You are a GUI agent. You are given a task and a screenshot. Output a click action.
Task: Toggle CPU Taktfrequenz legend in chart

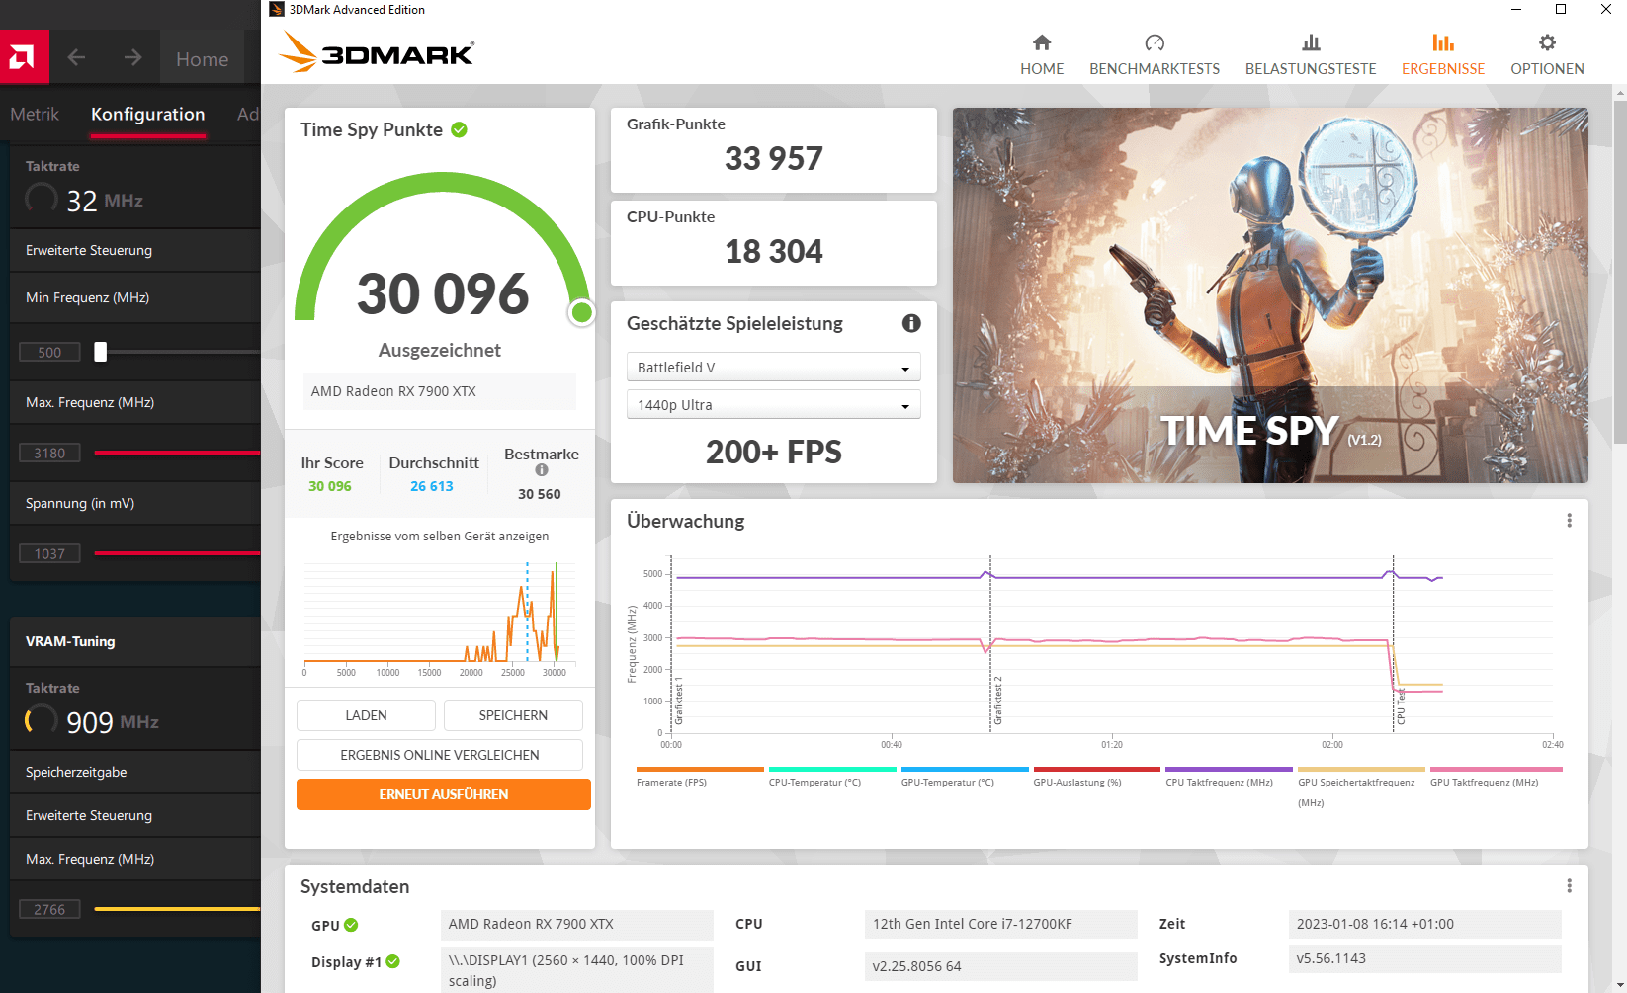pos(1229,777)
